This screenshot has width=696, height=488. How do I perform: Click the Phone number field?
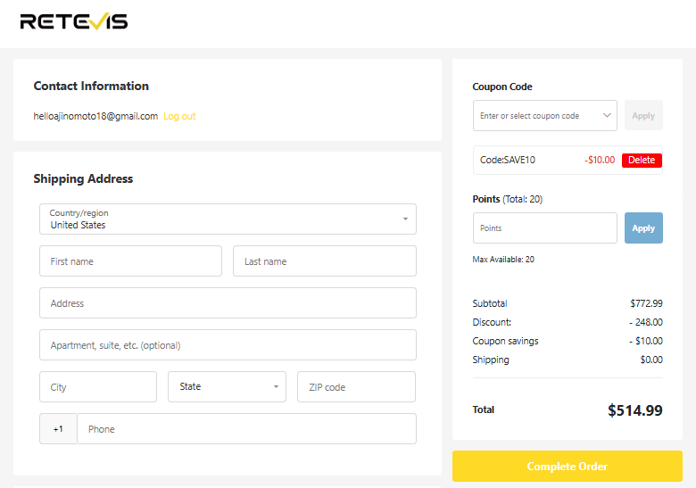point(247,429)
